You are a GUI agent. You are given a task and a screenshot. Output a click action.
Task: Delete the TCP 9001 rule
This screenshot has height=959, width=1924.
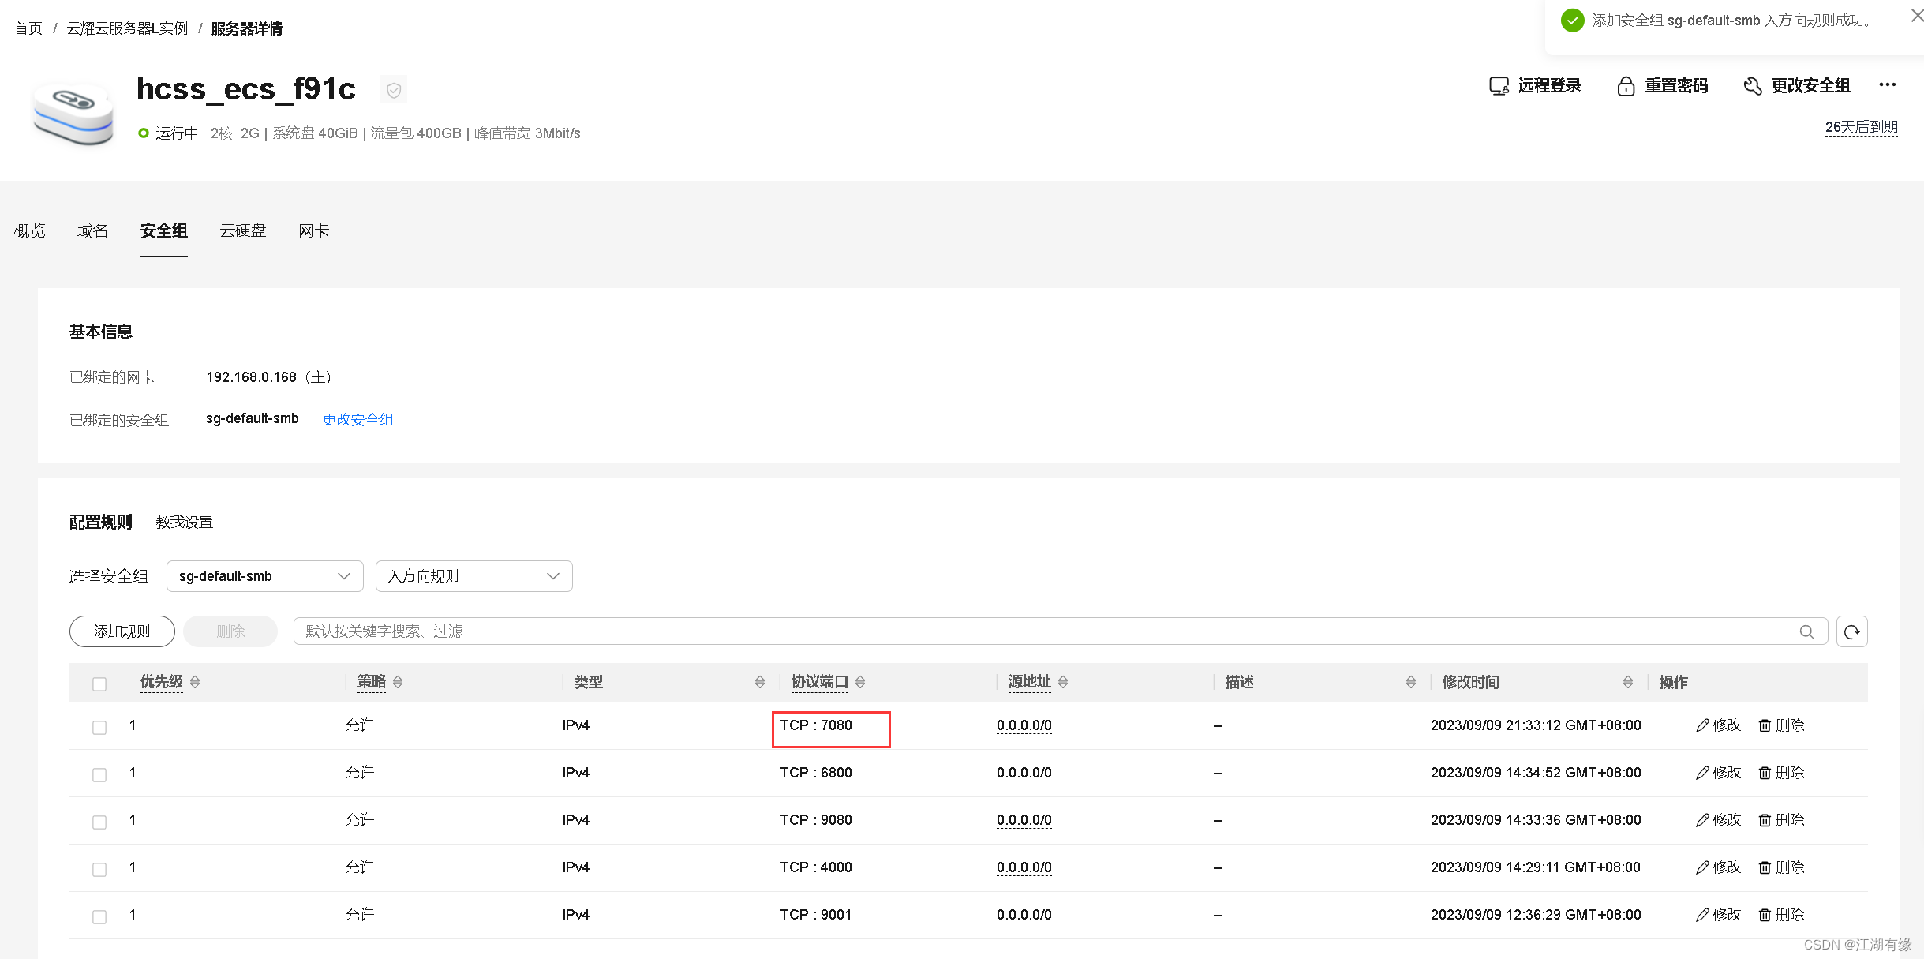[1781, 915]
